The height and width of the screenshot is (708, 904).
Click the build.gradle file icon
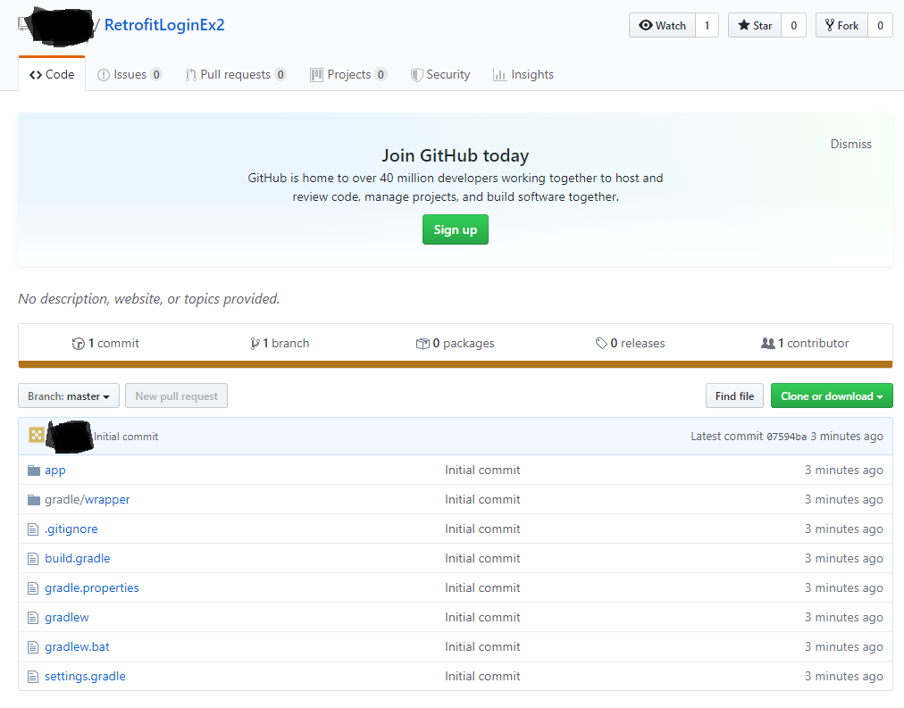pos(33,559)
